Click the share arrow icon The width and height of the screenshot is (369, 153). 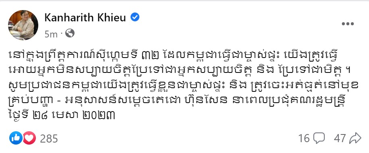pyautogui.click(x=355, y=138)
